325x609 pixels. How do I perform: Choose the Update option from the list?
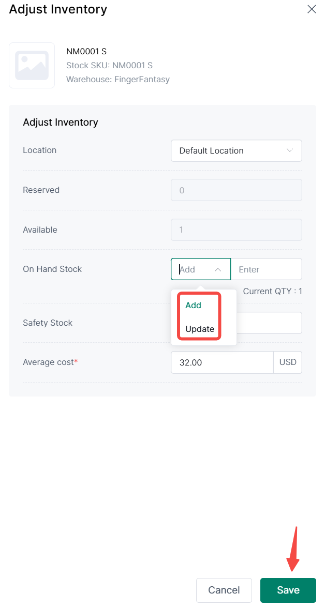200,329
